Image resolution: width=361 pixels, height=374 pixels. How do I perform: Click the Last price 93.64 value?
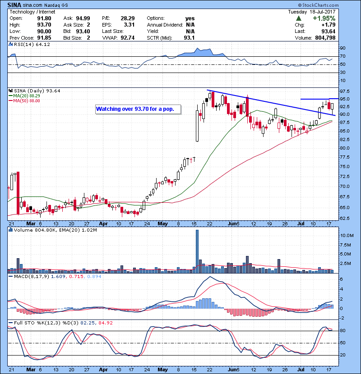[328, 31]
